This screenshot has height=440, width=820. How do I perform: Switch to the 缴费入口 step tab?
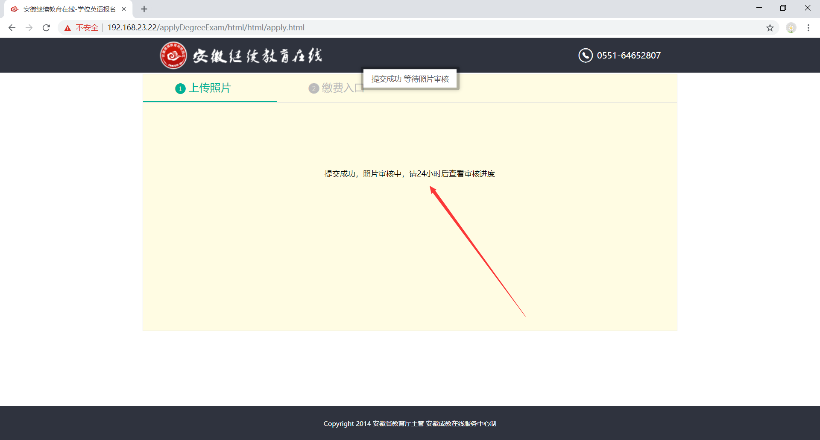coord(337,88)
